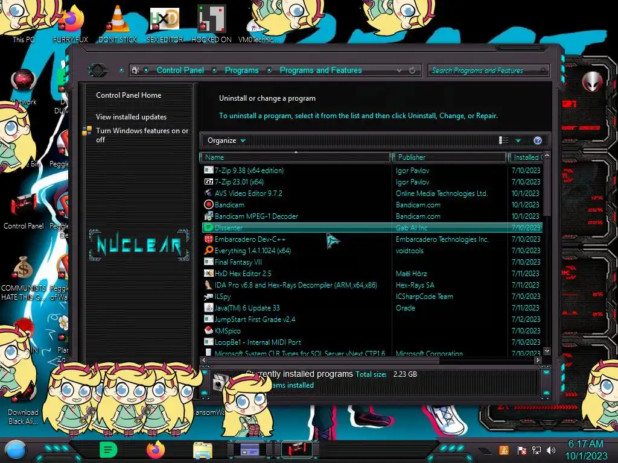Click the ICSharpCode Team publisher cell

(424, 297)
